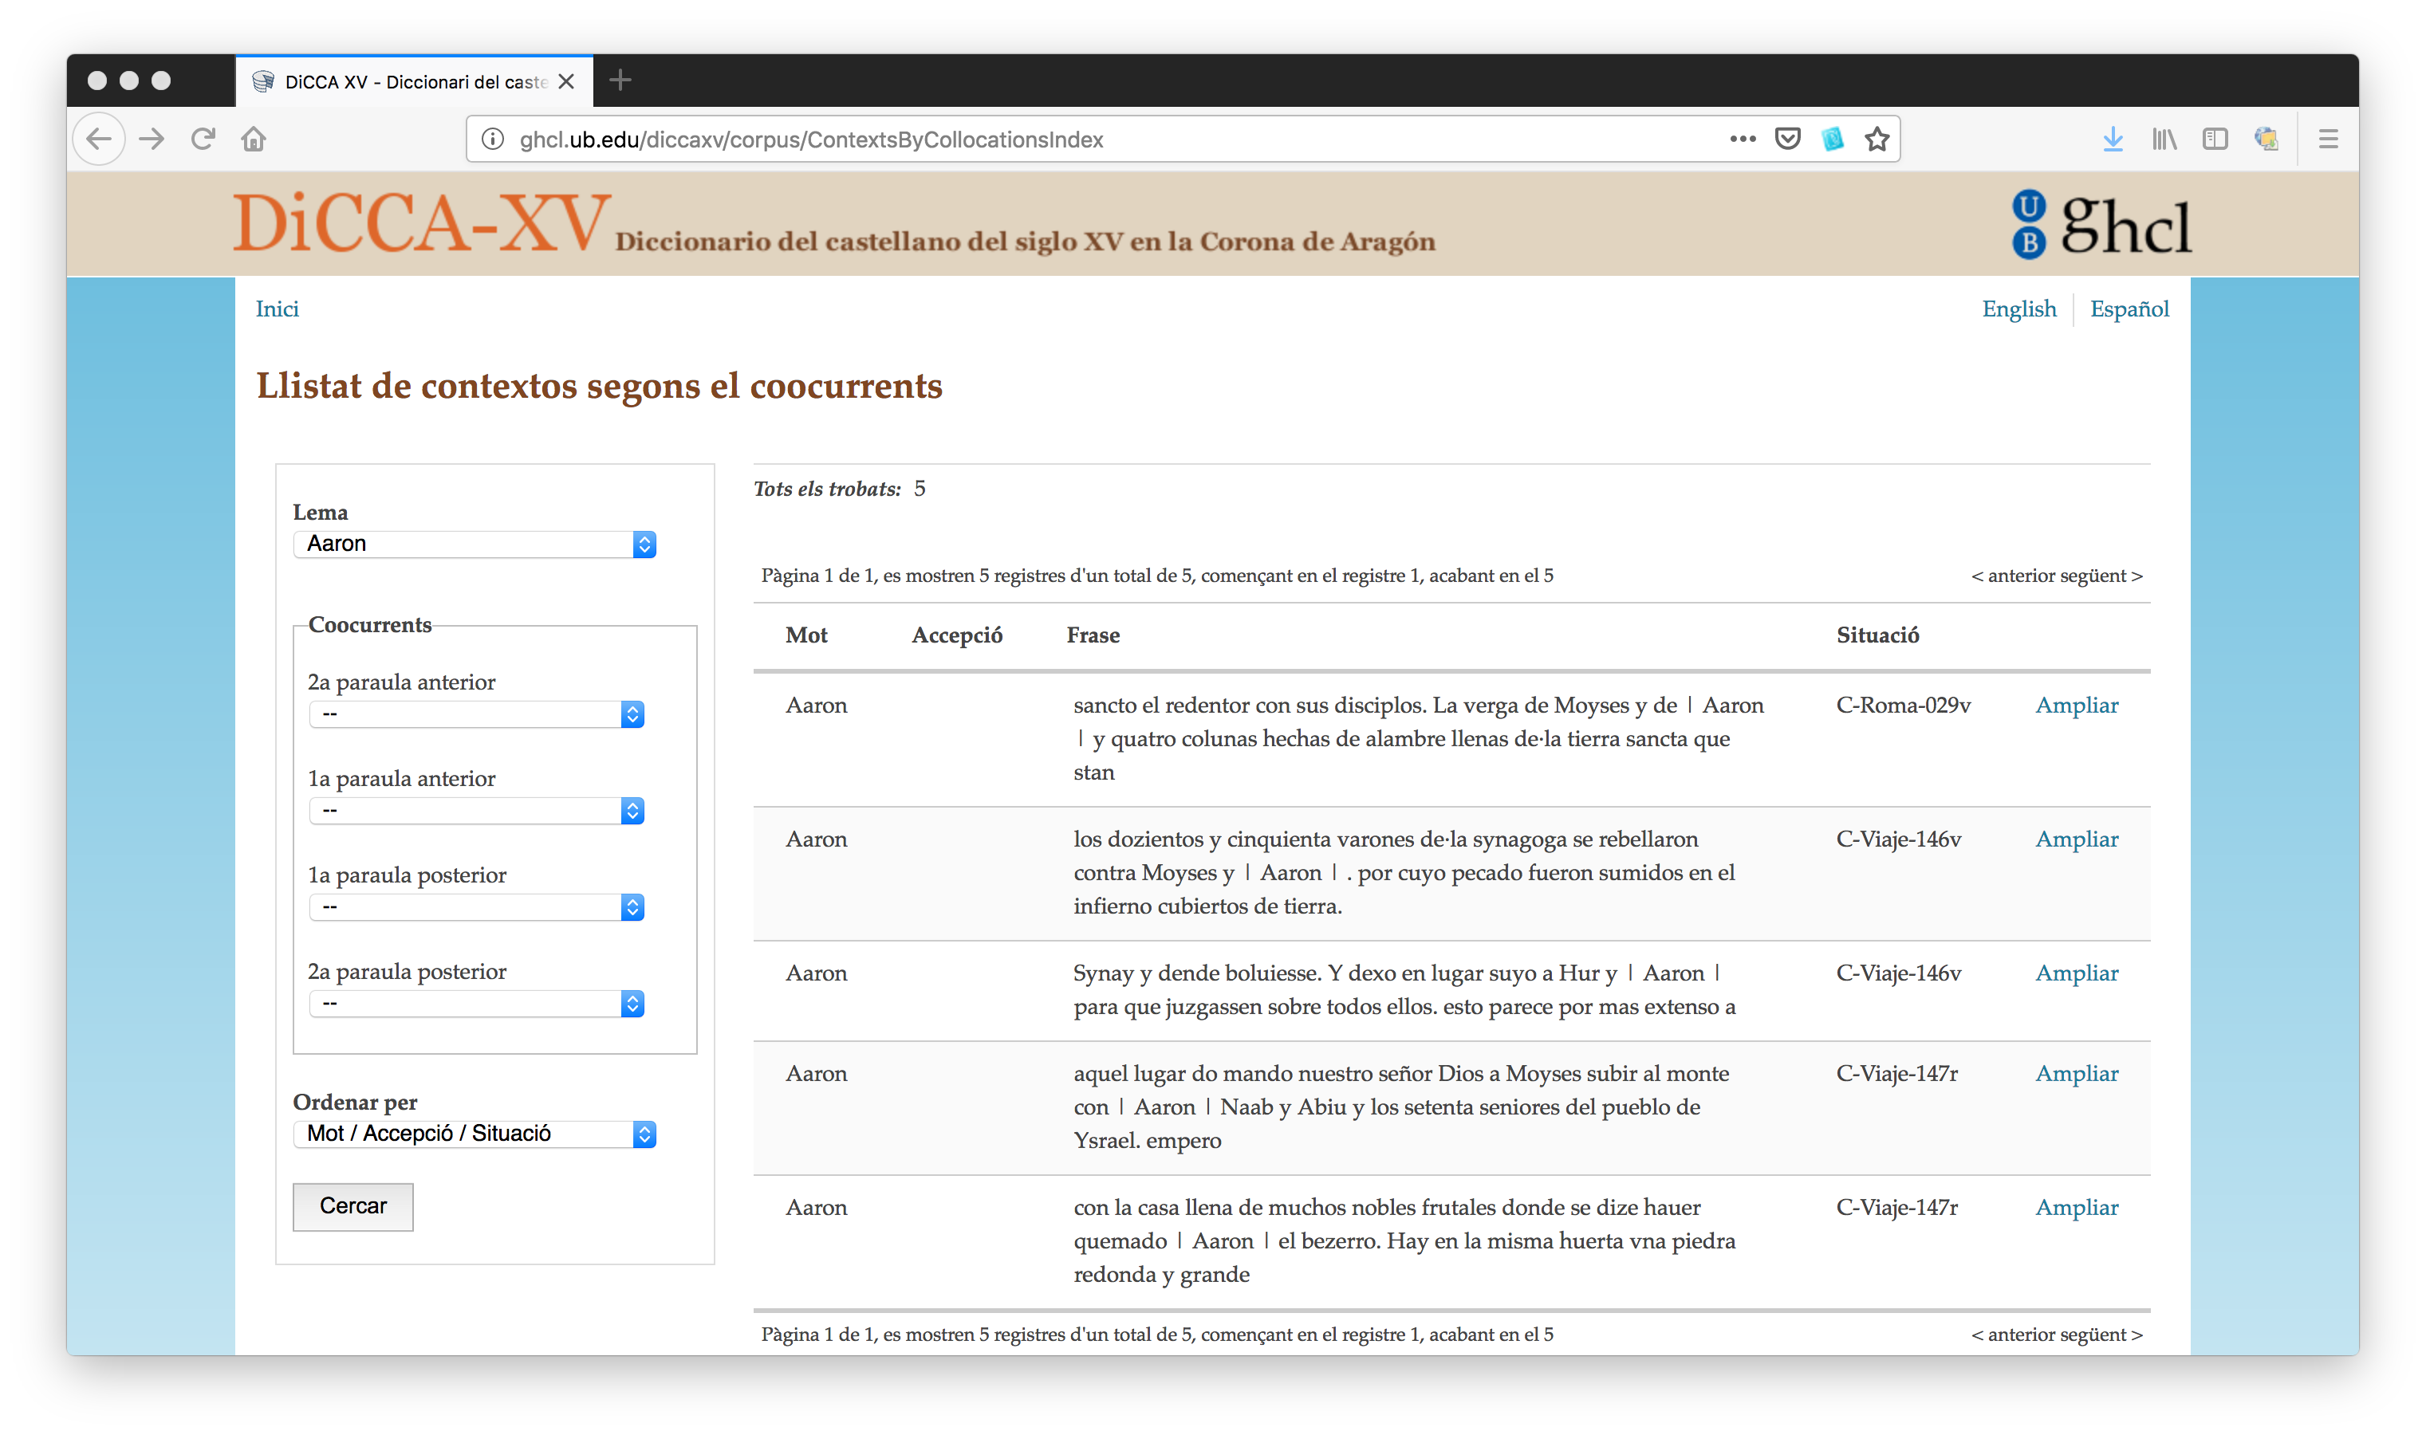Reload the page with refresh icon
Viewport: 2426px width, 1435px height.
(203, 140)
